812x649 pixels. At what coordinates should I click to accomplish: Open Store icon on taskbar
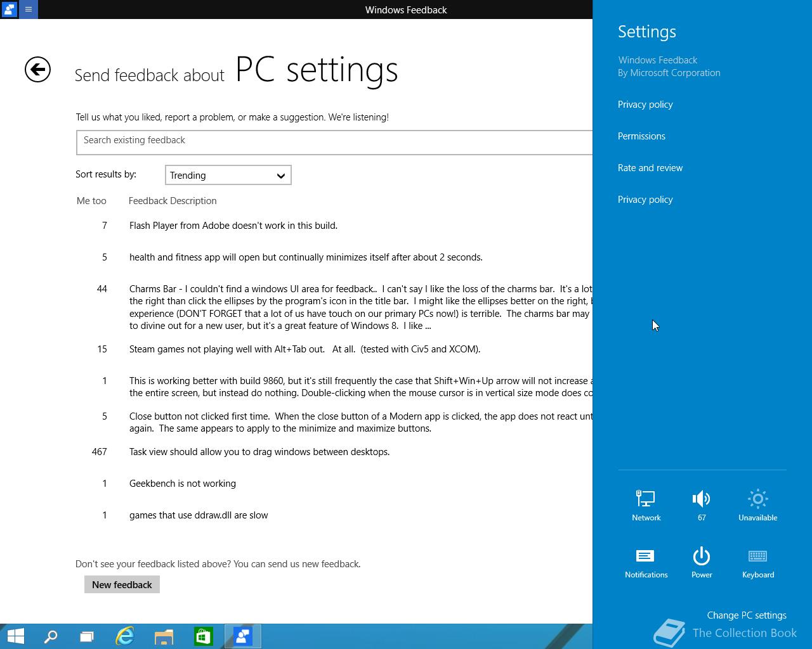pos(203,636)
